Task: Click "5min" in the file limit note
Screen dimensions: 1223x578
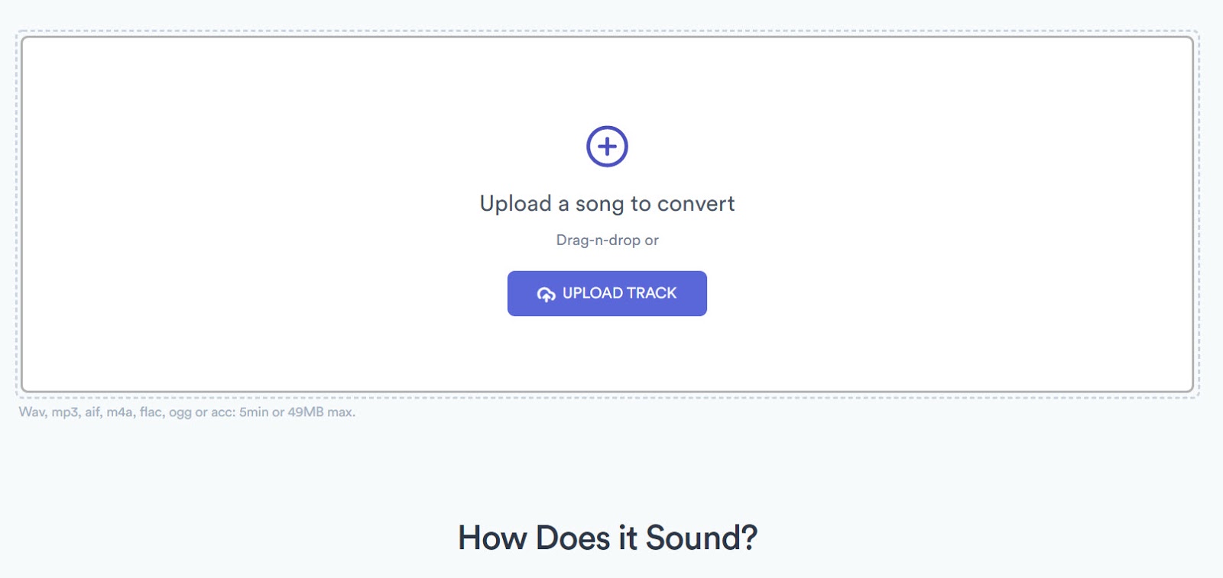Action: pyautogui.click(x=254, y=412)
